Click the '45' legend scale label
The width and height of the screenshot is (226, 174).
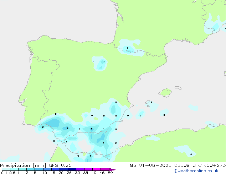(102, 173)
